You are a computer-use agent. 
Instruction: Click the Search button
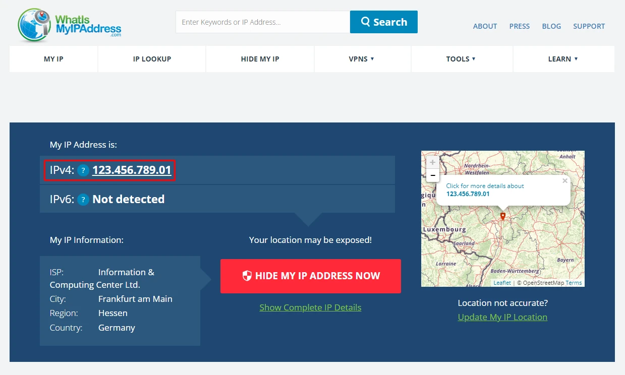[x=383, y=22]
